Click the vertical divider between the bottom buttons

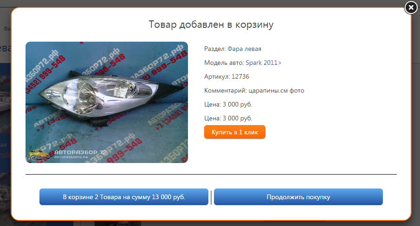(211, 197)
